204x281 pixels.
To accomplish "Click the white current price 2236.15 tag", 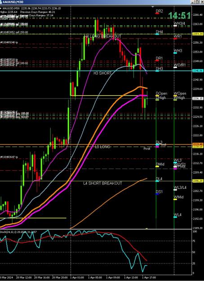I will point(198,98).
